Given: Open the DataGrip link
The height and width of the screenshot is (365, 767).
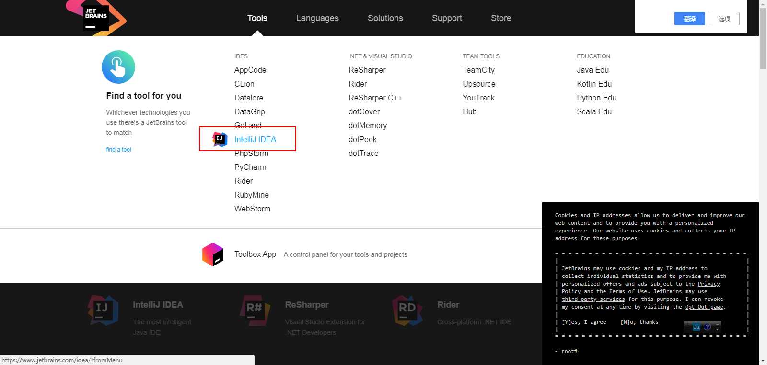Looking at the screenshot, I should [x=250, y=111].
